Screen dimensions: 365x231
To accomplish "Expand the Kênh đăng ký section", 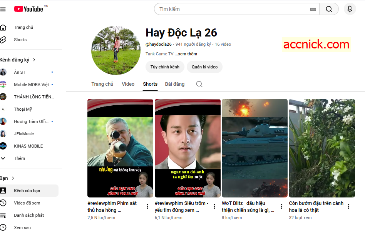I will [34, 60].
